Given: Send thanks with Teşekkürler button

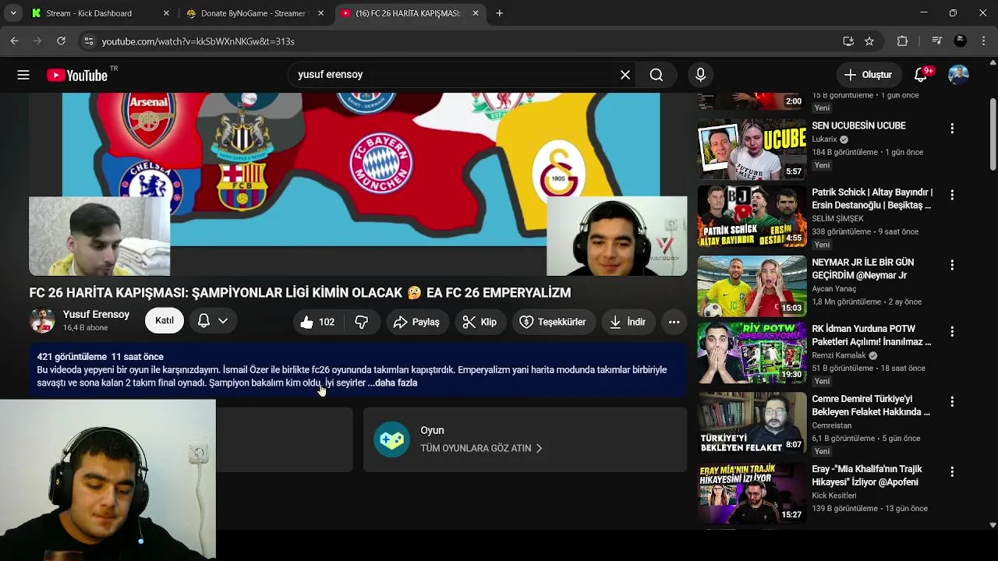Looking at the screenshot, I should [x=553, y=322].
